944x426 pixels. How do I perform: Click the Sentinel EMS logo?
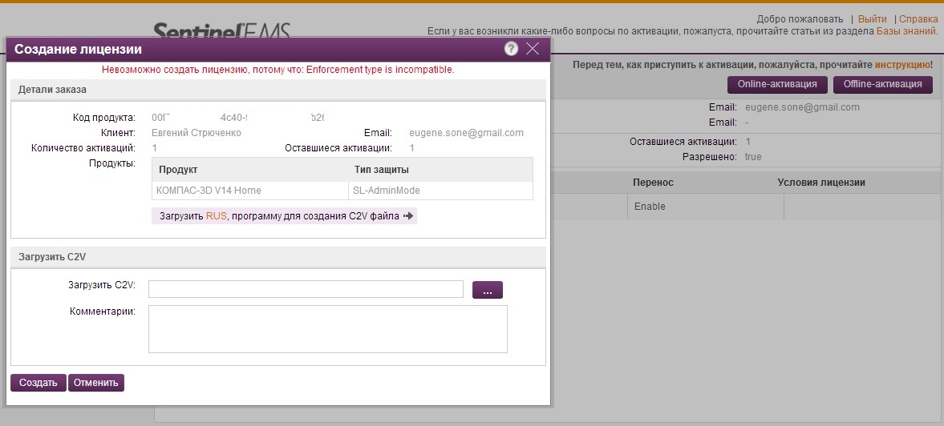click(x=221, y=30)
